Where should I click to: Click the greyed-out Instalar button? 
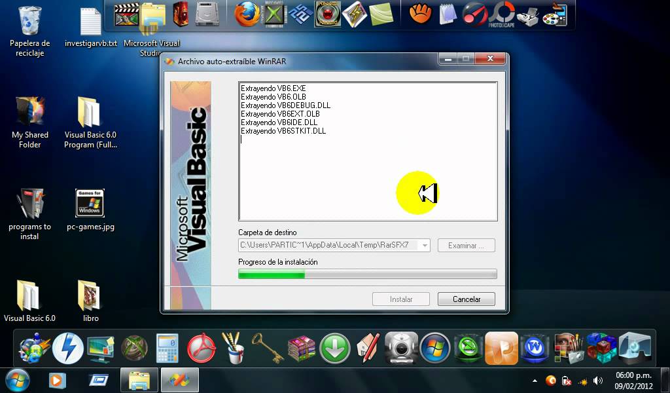coord(401,299)
